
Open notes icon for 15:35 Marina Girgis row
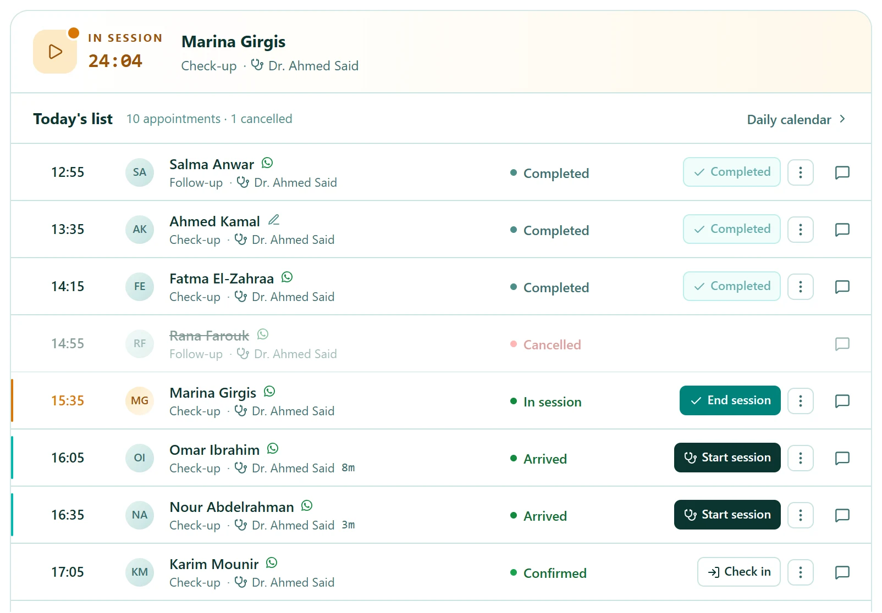coord(842,401)
